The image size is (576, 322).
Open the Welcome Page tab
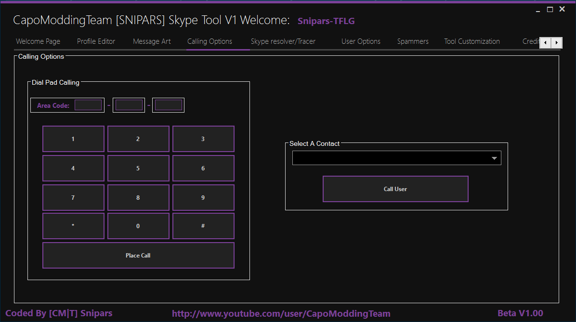[38, 41]
